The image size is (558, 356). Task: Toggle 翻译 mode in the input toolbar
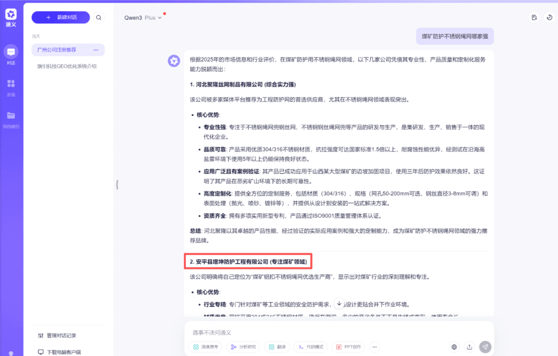pos(277,347)
